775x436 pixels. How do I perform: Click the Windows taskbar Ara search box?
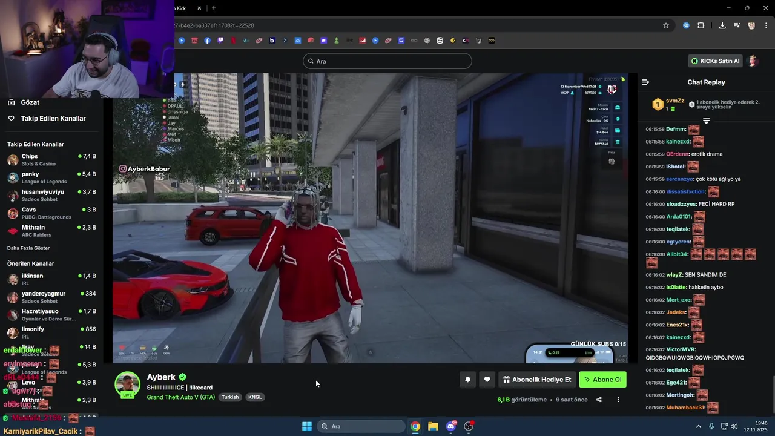coord(362,426)
